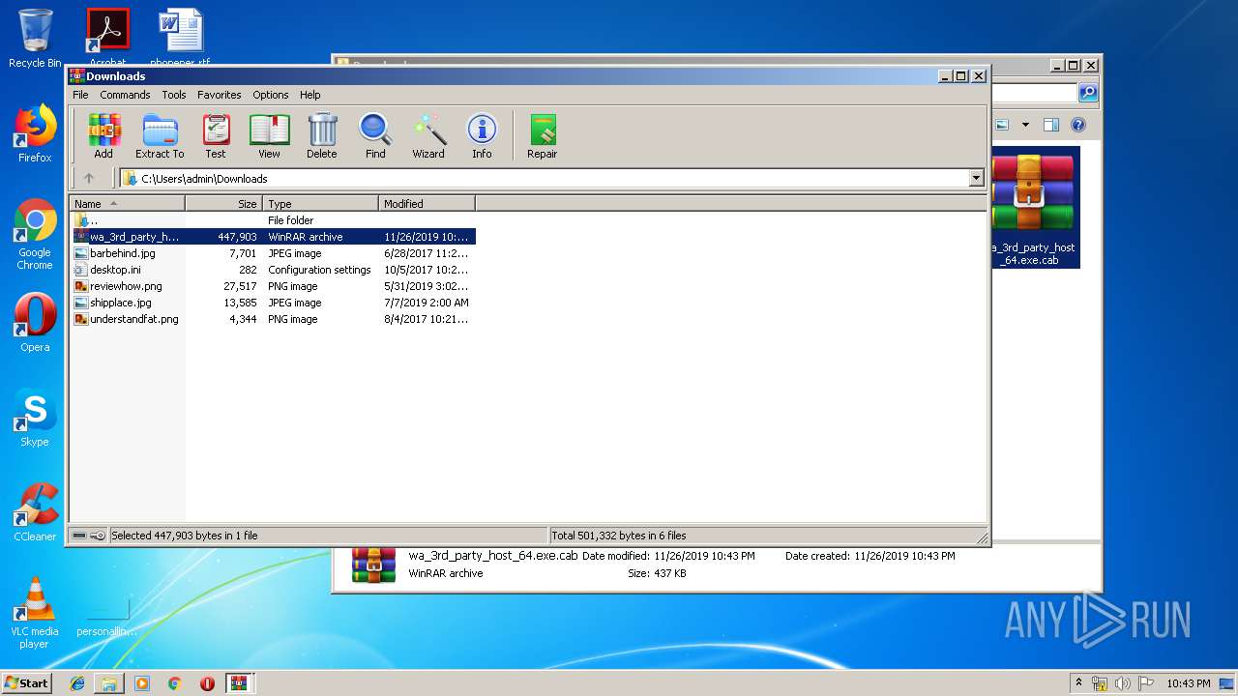Open the Tools menu

pyautogui.click(x=174, y=95)
